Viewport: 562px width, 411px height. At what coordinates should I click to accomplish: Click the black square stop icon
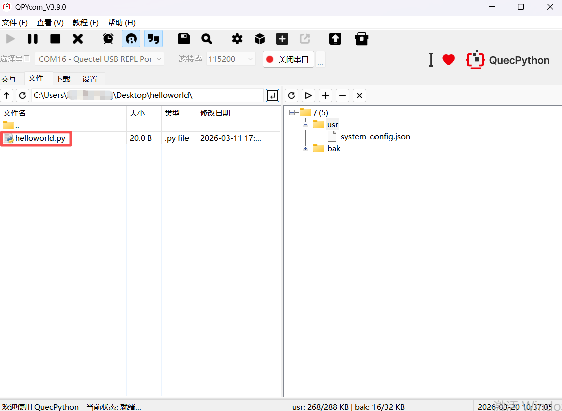click(55, 39)
